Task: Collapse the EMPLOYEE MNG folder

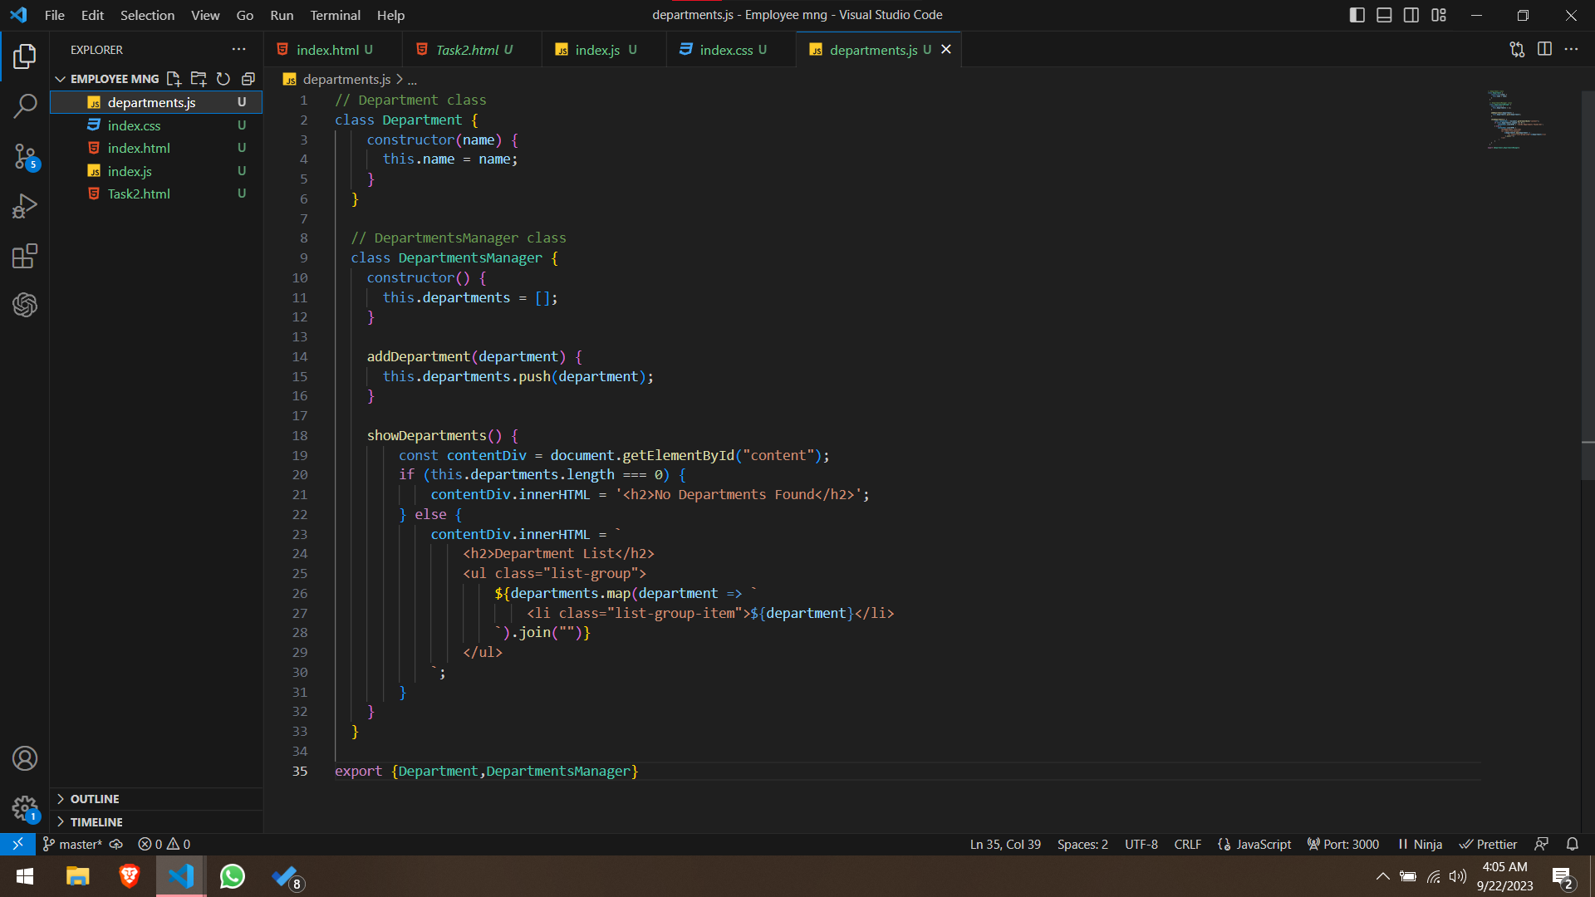Action: (x=61, y=79)
